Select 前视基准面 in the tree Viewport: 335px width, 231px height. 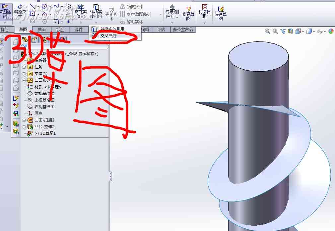click(x=41, y=94)
